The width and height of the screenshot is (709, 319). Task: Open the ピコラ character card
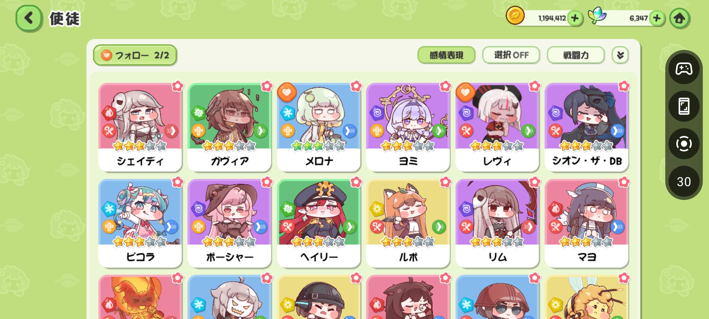[140, 223]
